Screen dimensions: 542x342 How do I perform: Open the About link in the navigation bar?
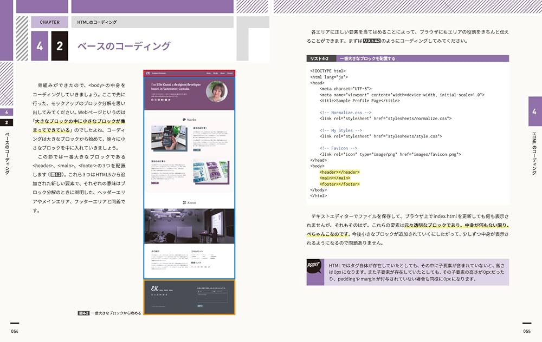[x=221, y=73]
